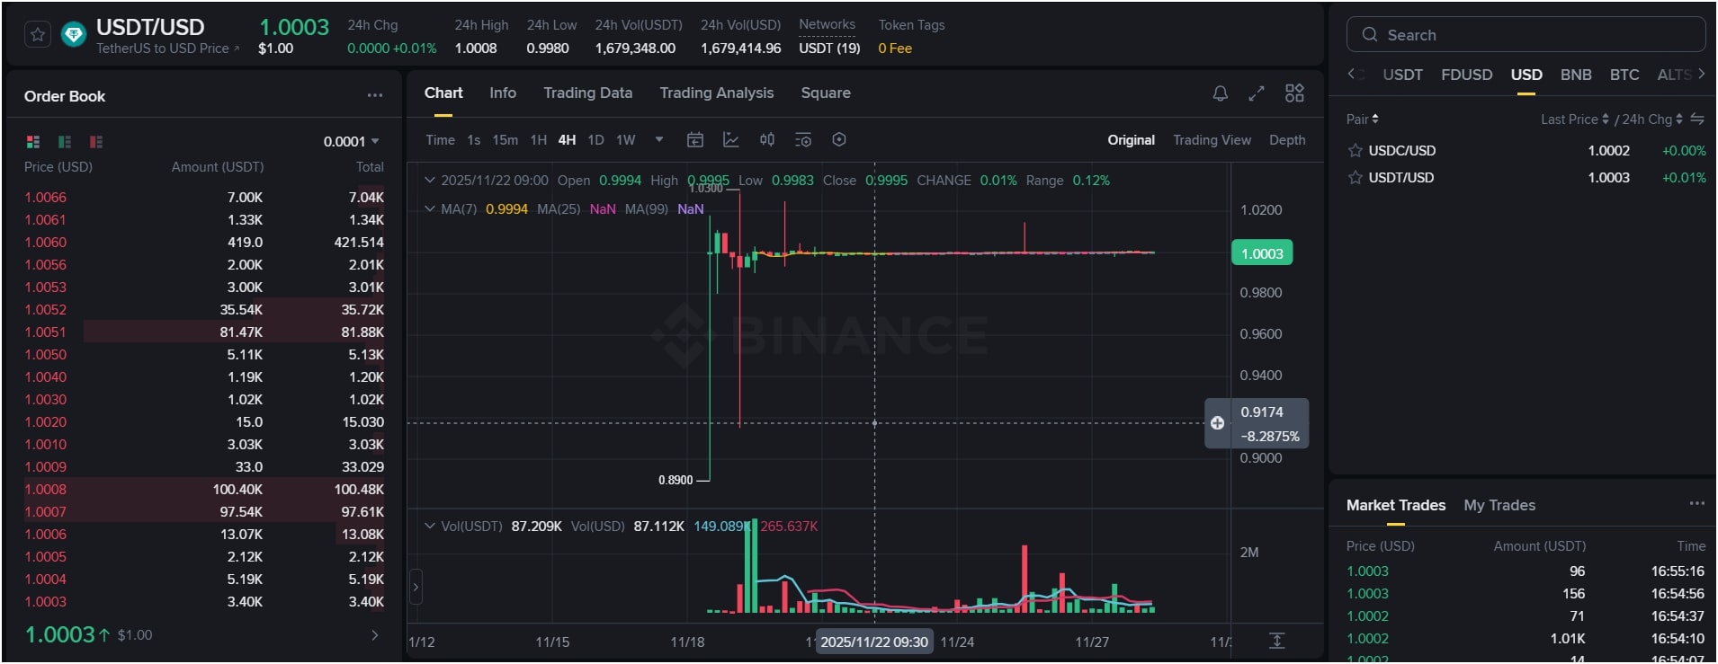Open chart layout grid icon
1718x664 pixels.
click(1294, 93)
